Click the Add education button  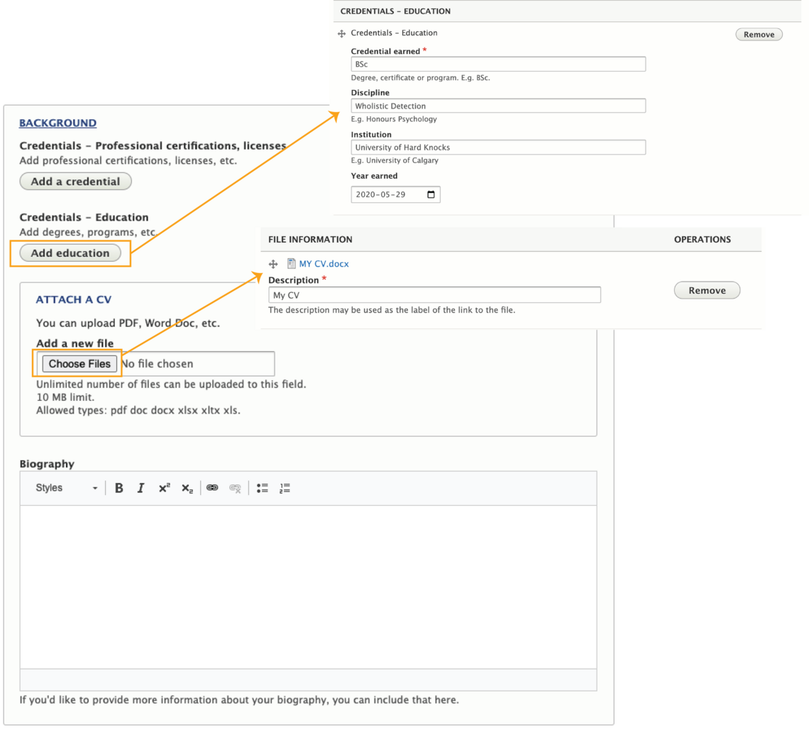70,253
